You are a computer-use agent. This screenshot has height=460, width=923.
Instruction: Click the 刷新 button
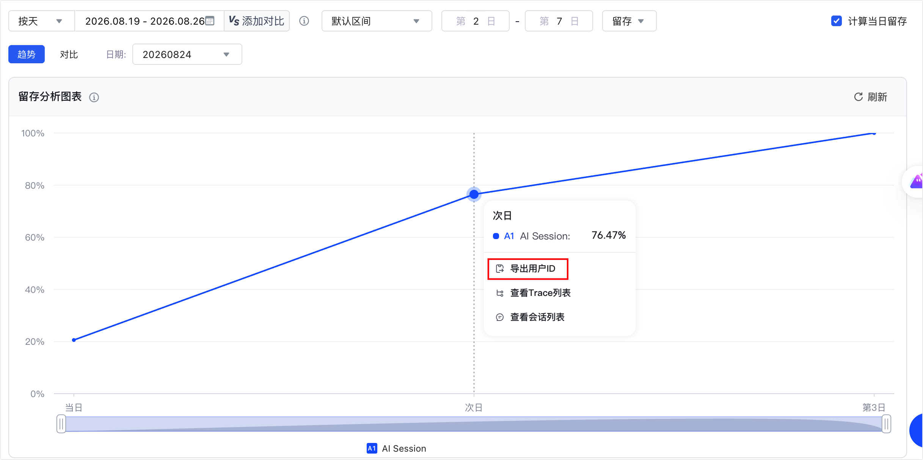(x=871, y=97)
